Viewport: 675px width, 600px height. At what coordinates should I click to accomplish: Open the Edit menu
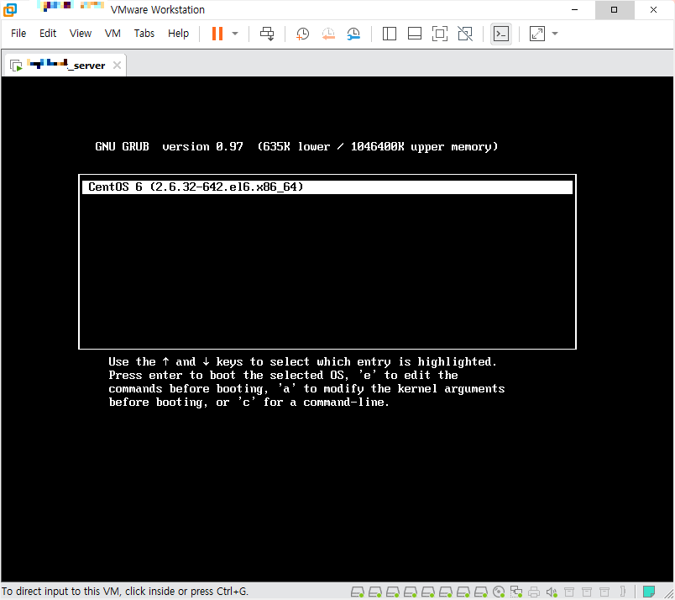(x=48, y=33)
